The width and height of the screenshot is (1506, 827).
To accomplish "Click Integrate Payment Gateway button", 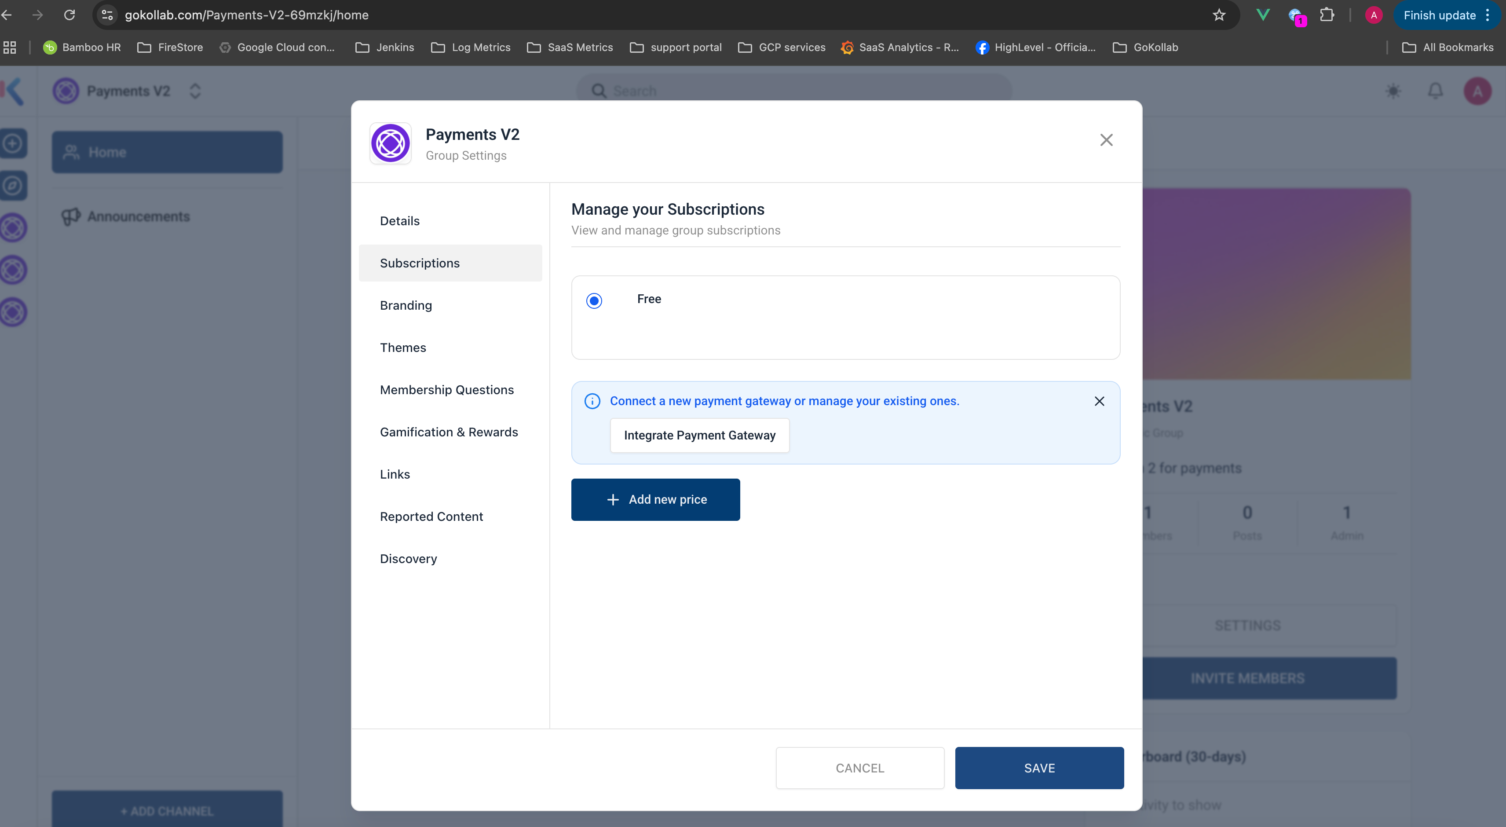I will tap(699, 435).
